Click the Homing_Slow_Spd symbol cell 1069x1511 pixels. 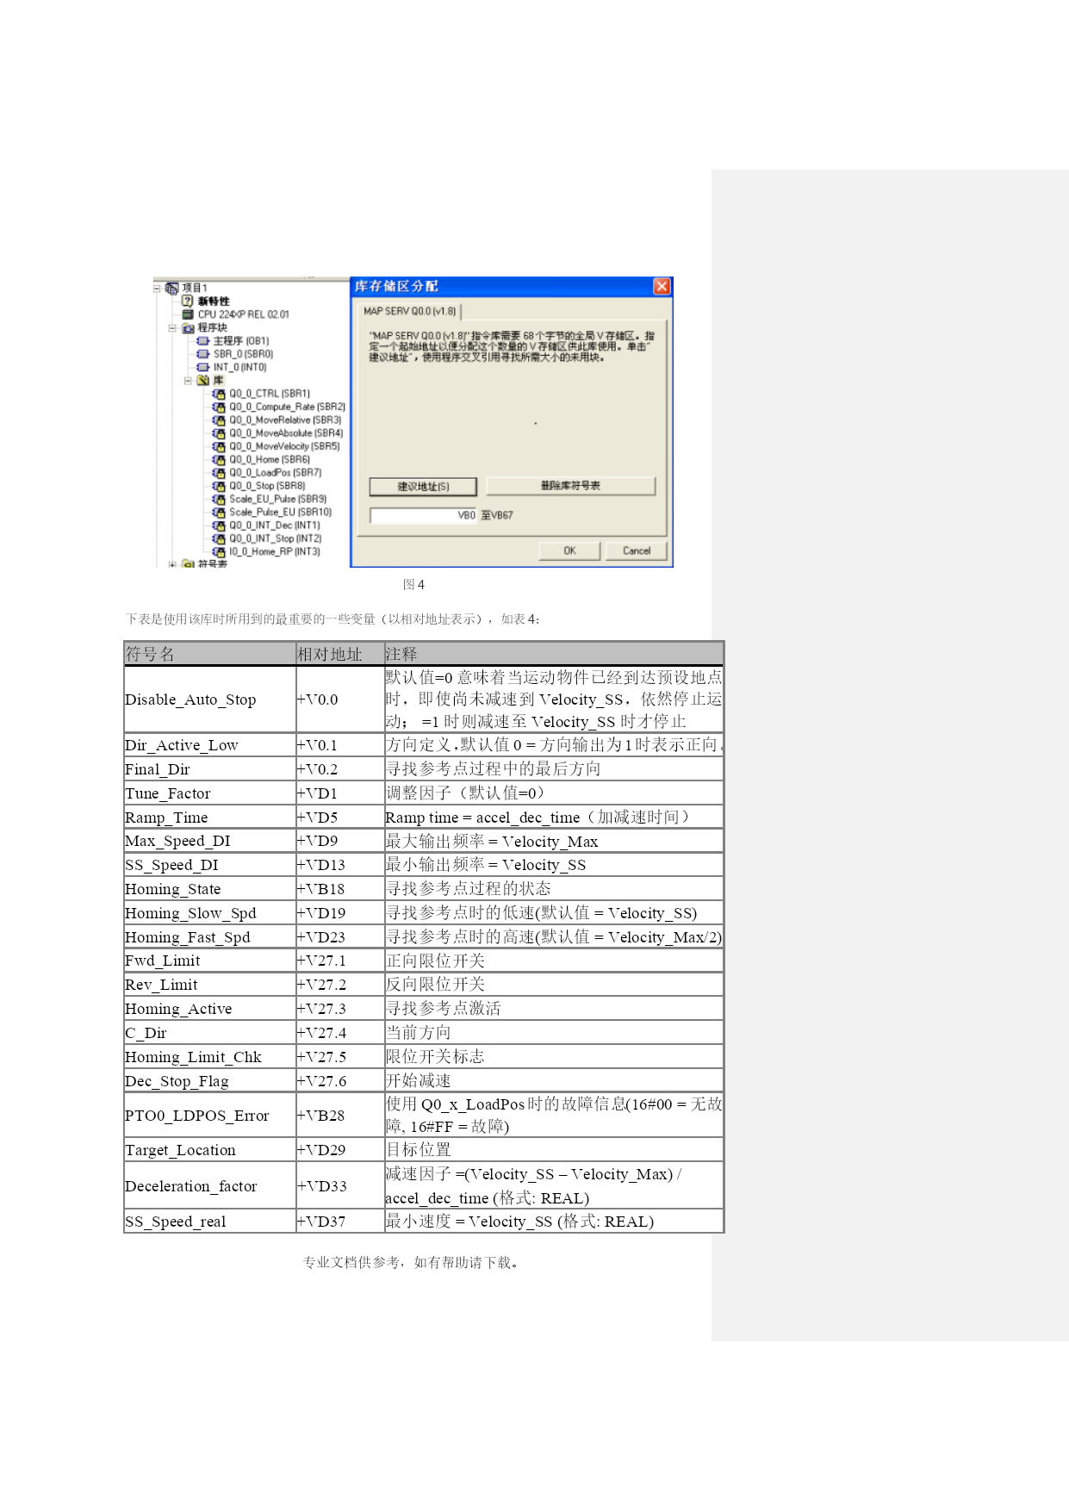(x=210, y=913)
